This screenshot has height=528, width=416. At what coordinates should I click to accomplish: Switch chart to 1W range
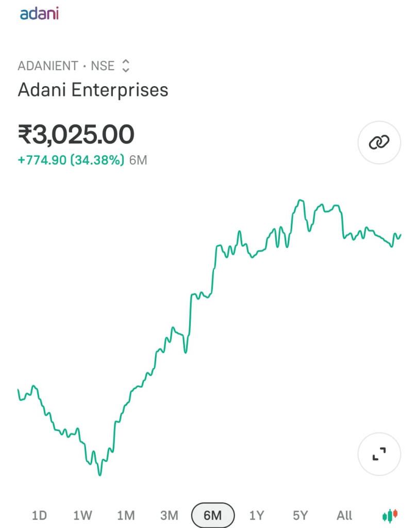82,515
